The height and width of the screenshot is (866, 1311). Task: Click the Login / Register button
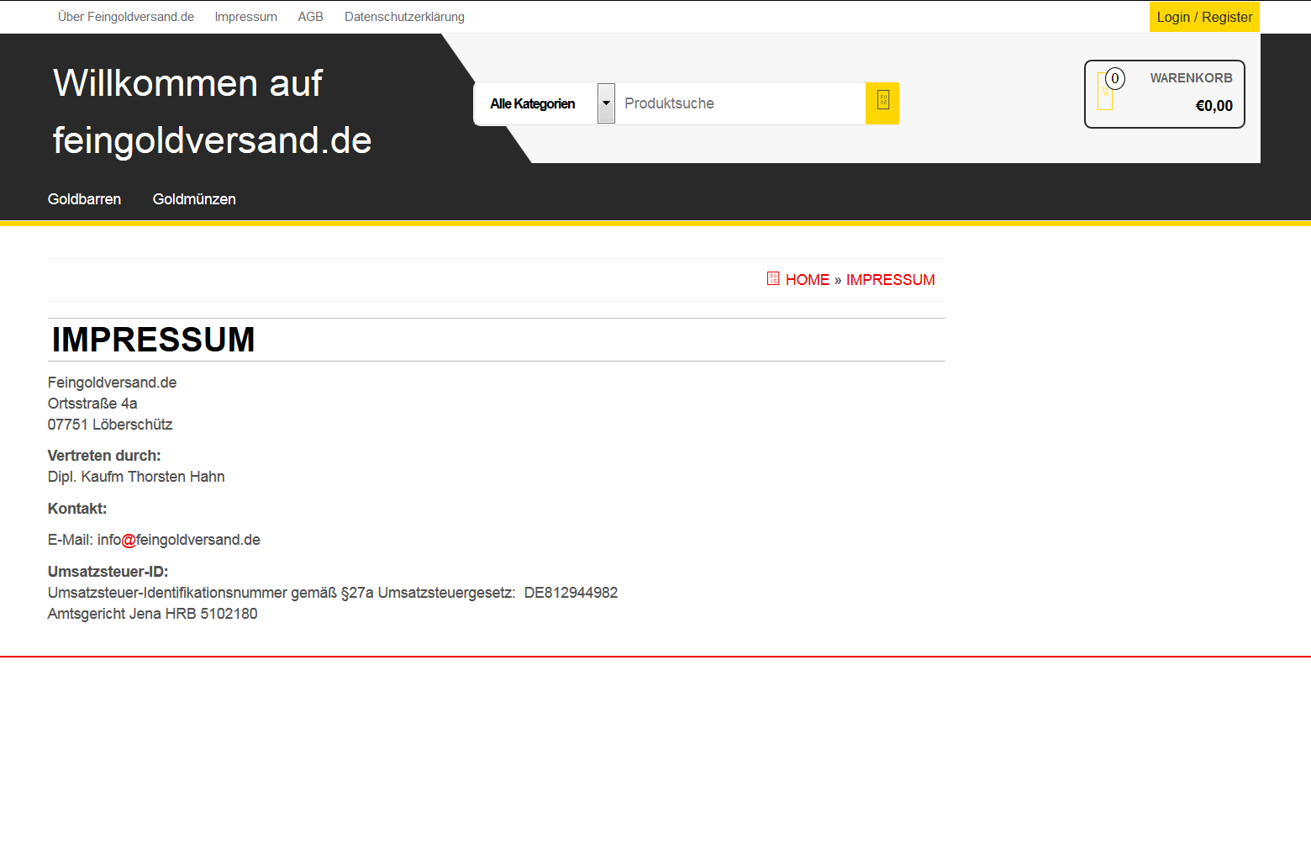coord(1204,17)
